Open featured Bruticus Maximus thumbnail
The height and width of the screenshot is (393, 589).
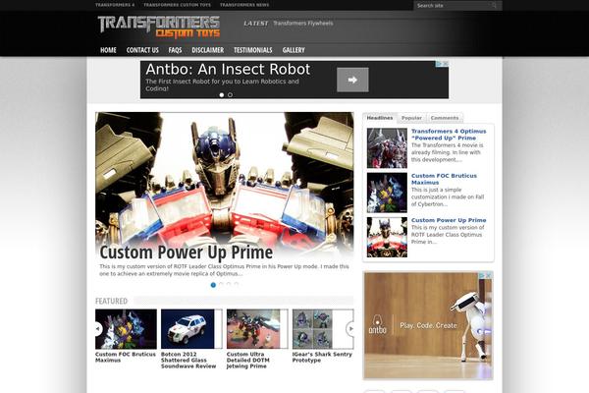[x=126, y=329]
